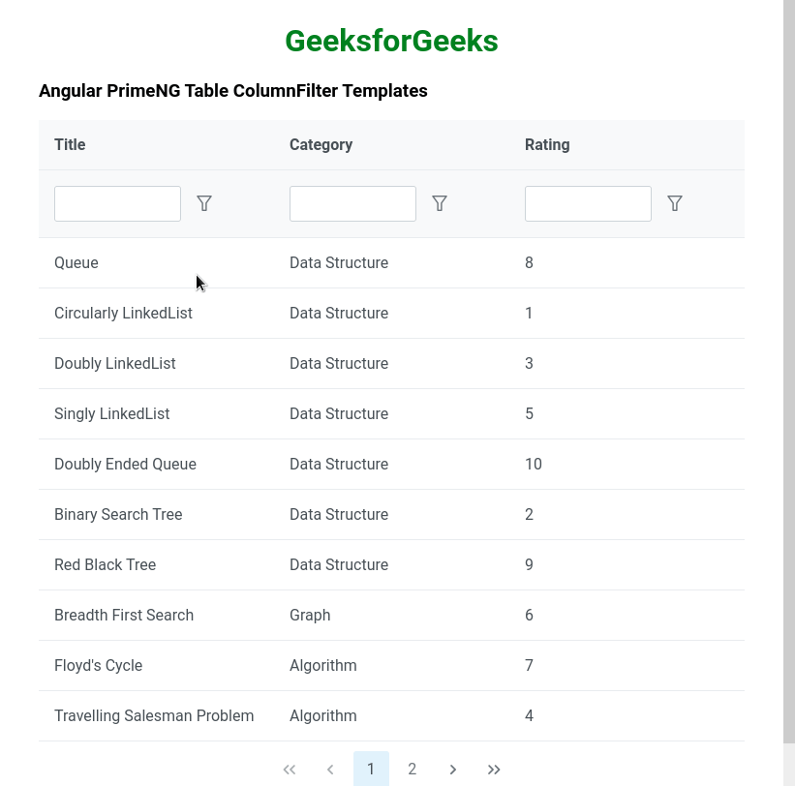Click the Title column header

[x=70, y=145]
